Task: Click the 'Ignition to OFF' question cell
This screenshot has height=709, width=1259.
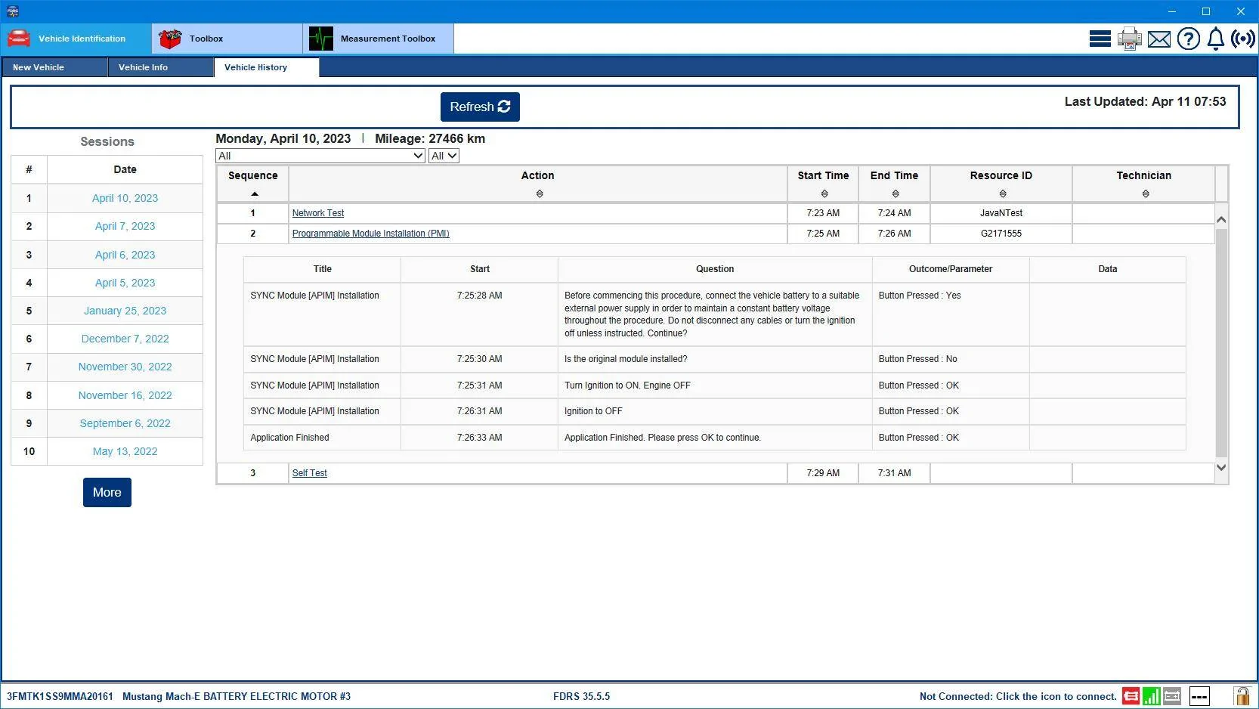Action: [x=715, y=411]
